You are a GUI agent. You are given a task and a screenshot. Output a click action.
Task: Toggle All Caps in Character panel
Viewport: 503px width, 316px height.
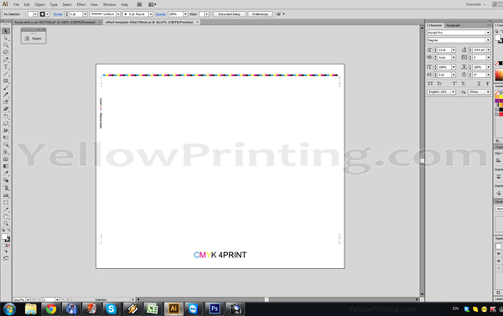point(430,84)
